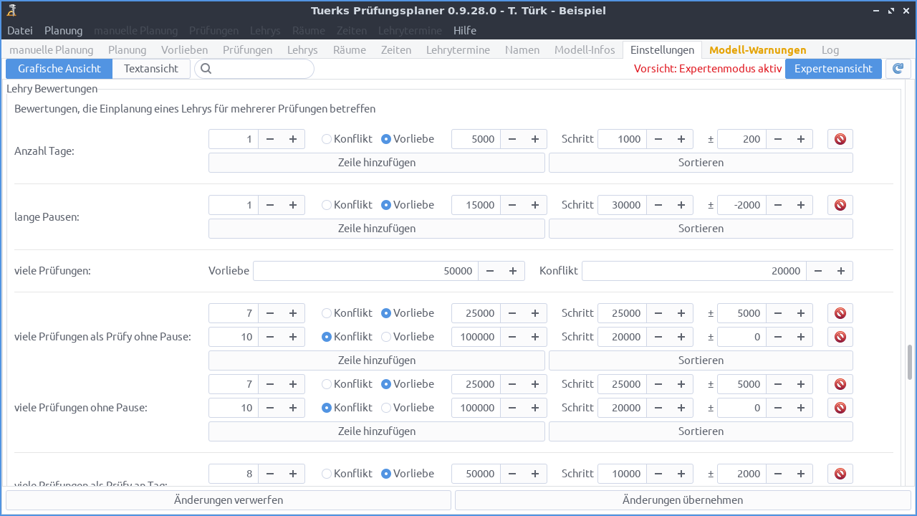Image resolution: width=917 pixels, height=516 pixels.
Task: Click Änderungen übernehmen
Action: [x=683, y=500]
